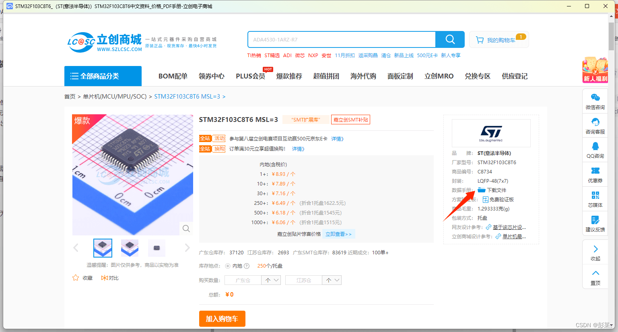
Task: Click the 新人专享 hot keyword link
Action: [451, 56]
